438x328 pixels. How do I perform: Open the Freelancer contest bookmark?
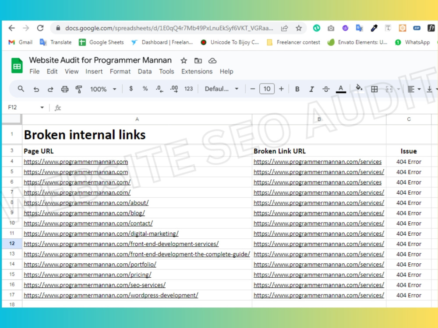tap(293, 42)
